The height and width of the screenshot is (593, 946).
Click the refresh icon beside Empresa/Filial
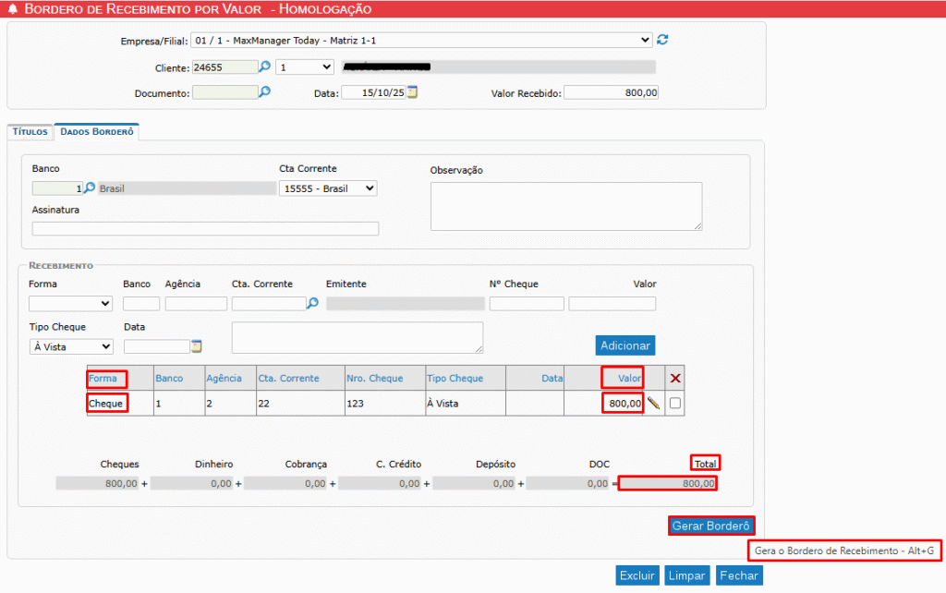tap(662, 40)
